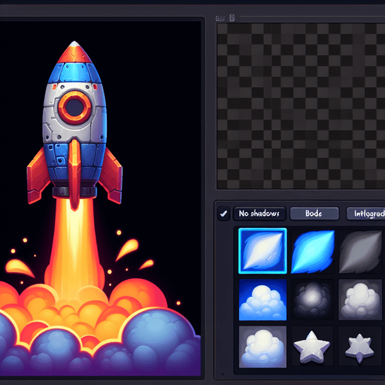Select the six-pointed silver star sprite
Image resolution: width=385 pixels, height=385 pixels.
click(x=359, y=348)
